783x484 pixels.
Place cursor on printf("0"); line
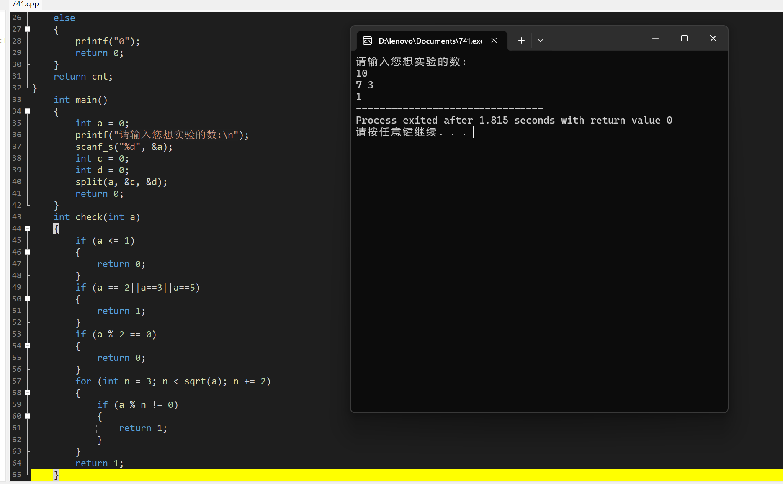point(108,41)
